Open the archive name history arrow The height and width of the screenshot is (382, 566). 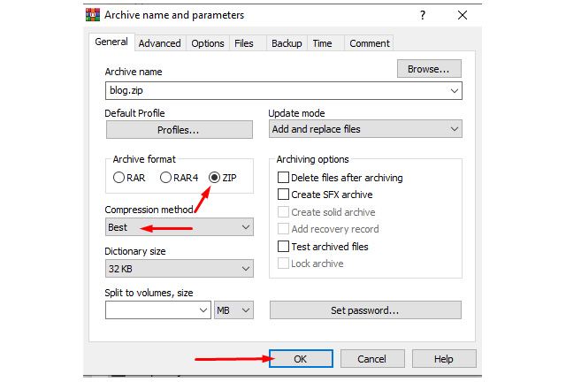[455, 90]
